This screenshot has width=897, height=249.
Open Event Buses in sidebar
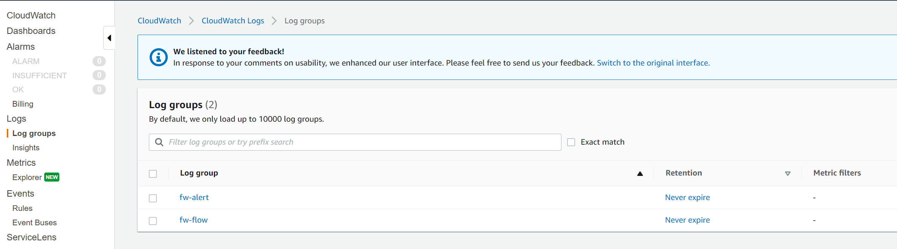[34, 223]
